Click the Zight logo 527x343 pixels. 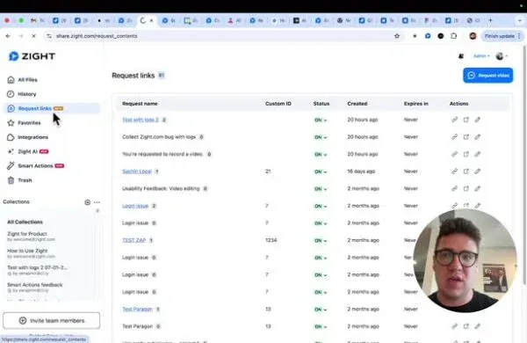(x=32, y=56)
